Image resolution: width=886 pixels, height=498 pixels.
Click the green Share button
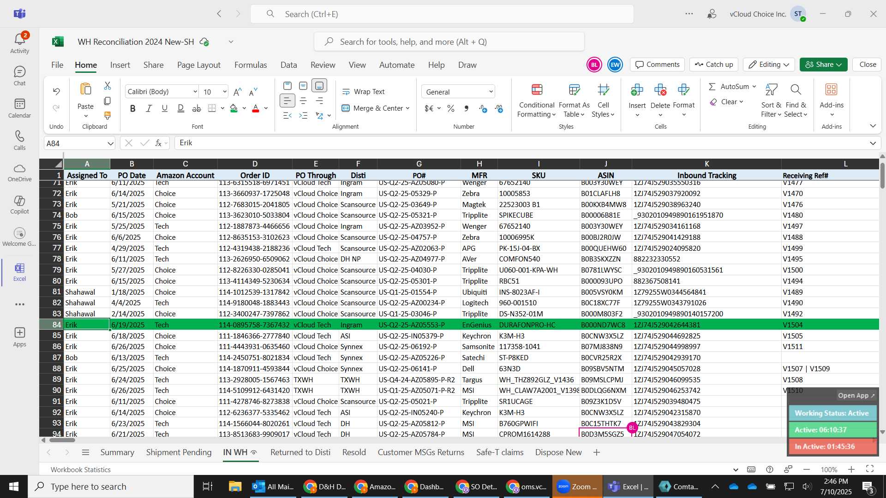[x=824, y=65]
